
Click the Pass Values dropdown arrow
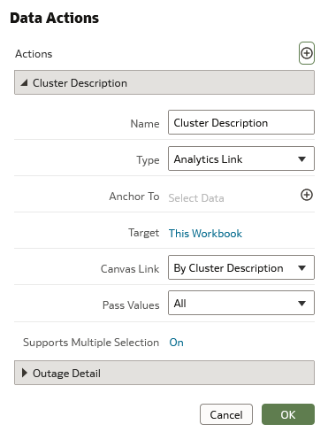(x=301, y=304)
